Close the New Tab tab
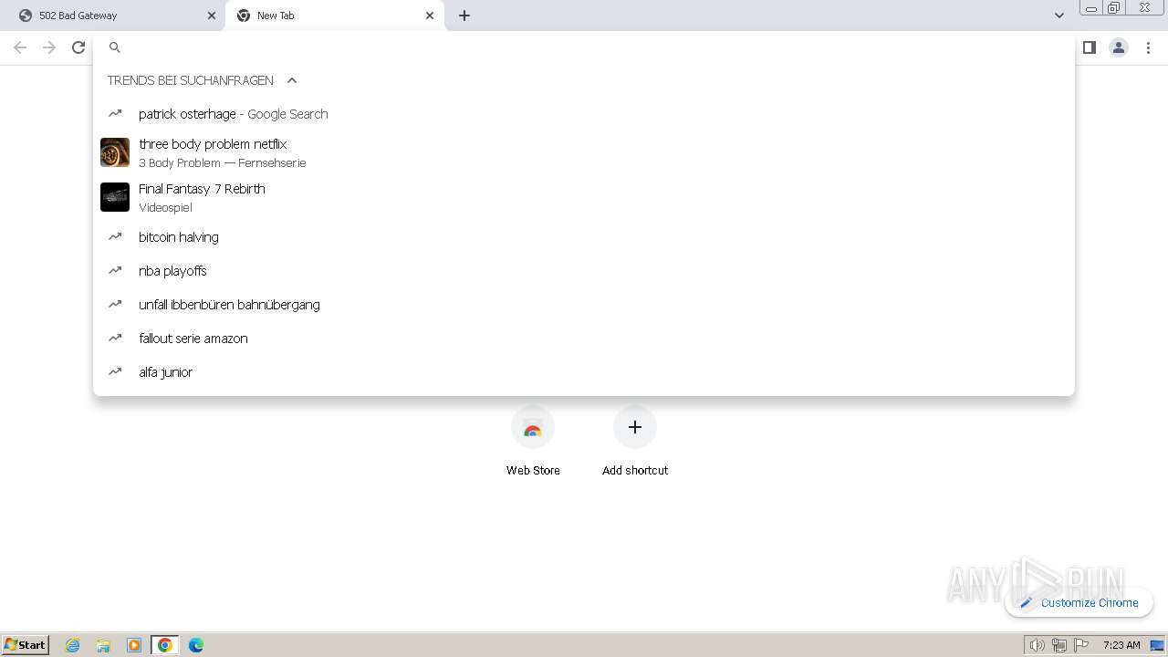Viewport: 1168px width, 657px height. [x=430, y=16]
